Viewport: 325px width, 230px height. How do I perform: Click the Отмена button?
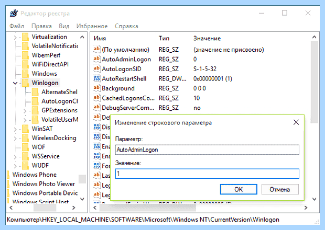[x=280, y=189]
